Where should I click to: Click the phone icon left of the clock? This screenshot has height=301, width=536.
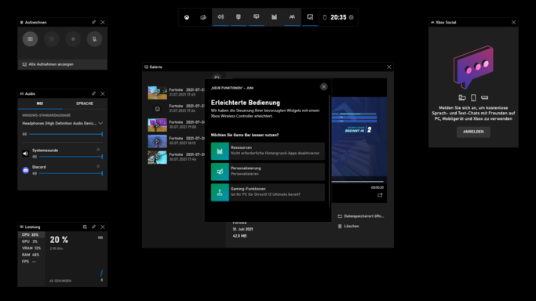click(325, 17)
